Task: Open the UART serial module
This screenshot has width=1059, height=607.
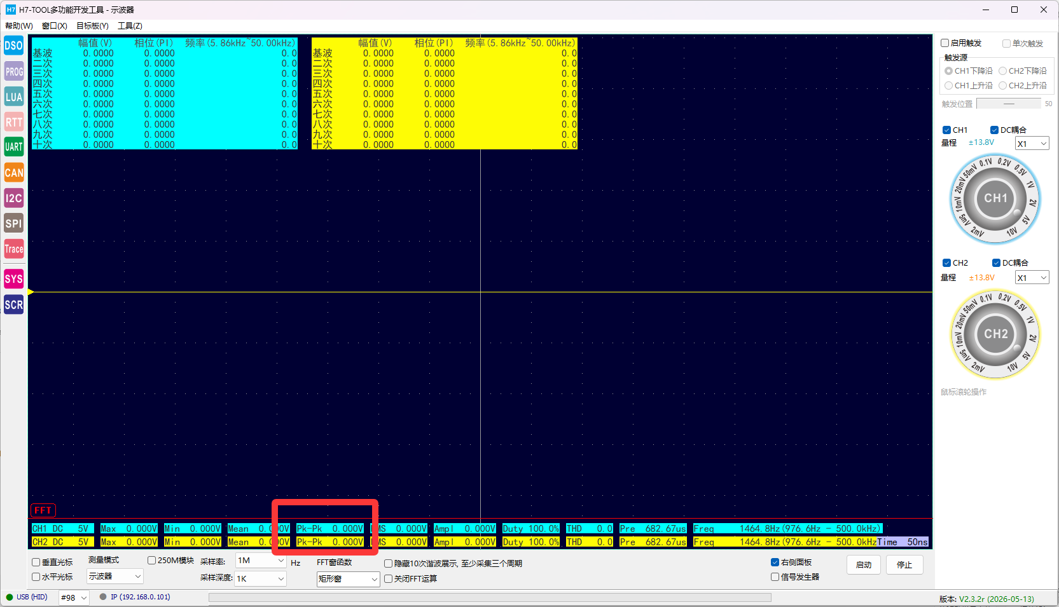Action: click(x=14, y=147)
